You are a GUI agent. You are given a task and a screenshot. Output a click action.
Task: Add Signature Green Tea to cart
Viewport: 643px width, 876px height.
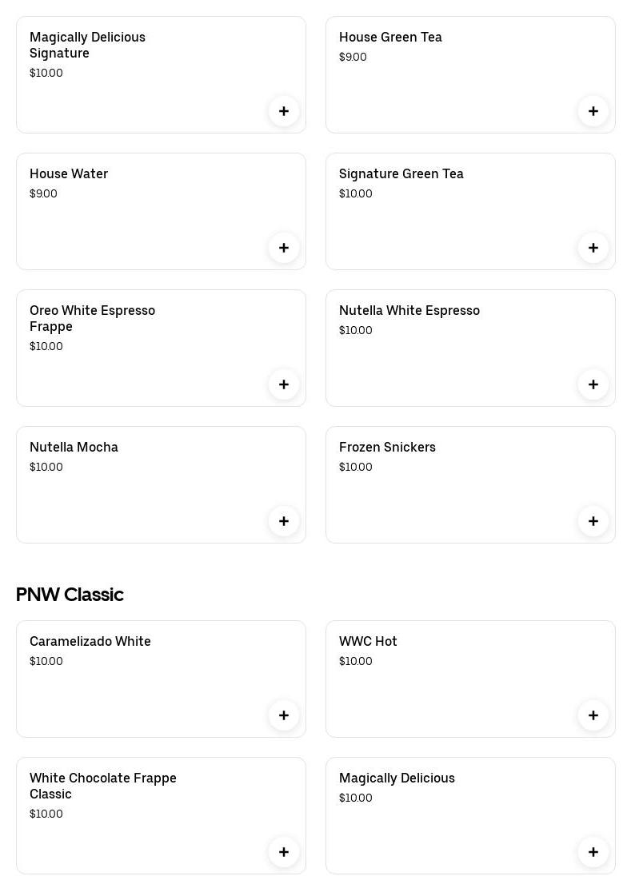coord(593,248)
